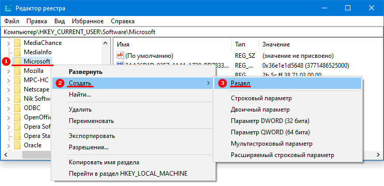Open the Файл menu
The image size is (384, 186).
12,21
